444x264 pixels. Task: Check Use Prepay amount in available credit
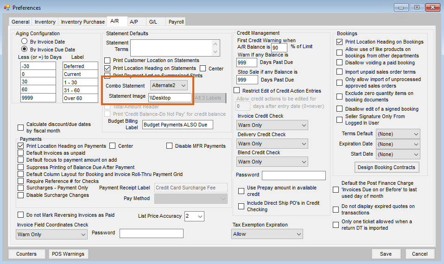241,191
